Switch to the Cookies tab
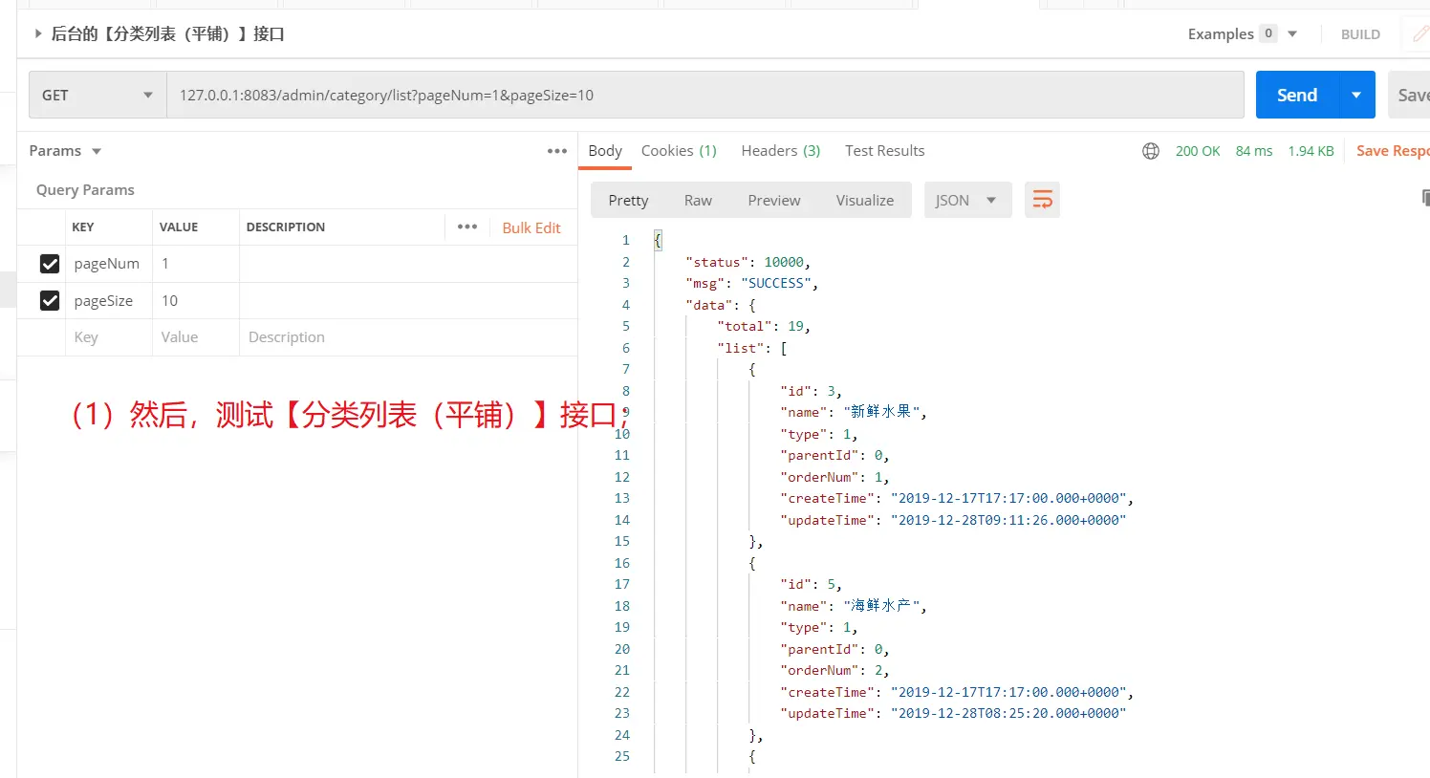1430x778 pixels. (678, 151)
